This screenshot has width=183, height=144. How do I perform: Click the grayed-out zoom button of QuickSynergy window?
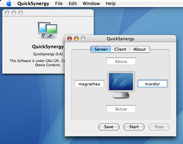point(83,39)
